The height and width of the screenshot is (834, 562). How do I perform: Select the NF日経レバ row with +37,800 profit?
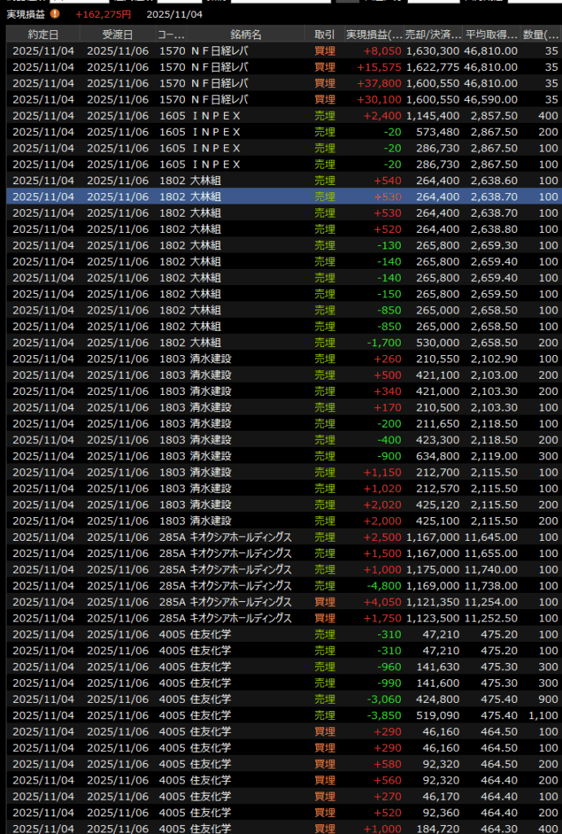244,83
